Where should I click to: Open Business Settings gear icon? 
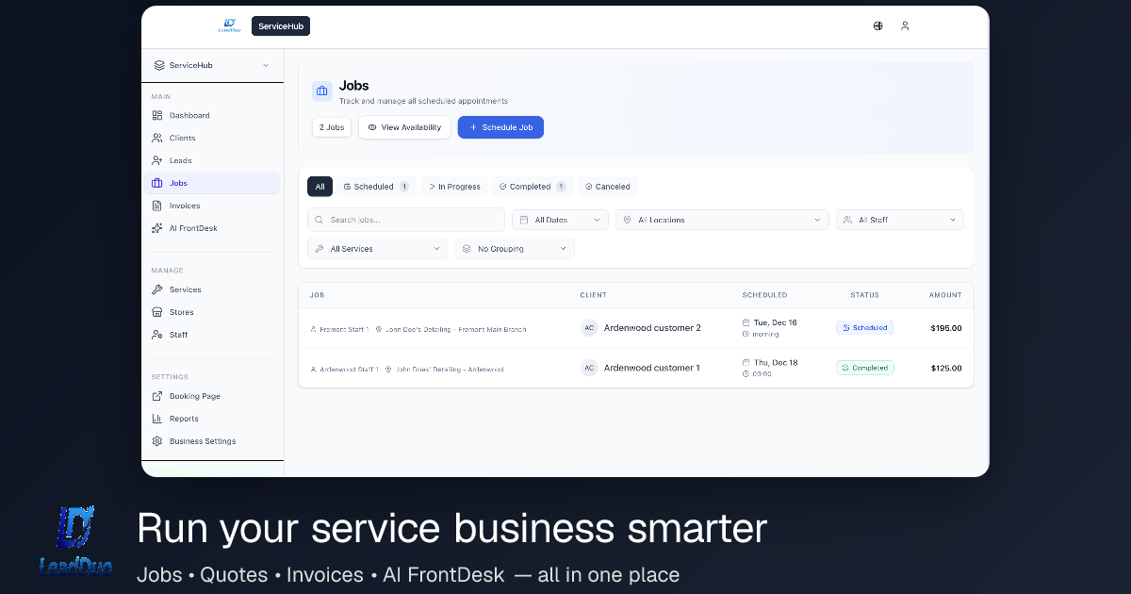[157, 441]
